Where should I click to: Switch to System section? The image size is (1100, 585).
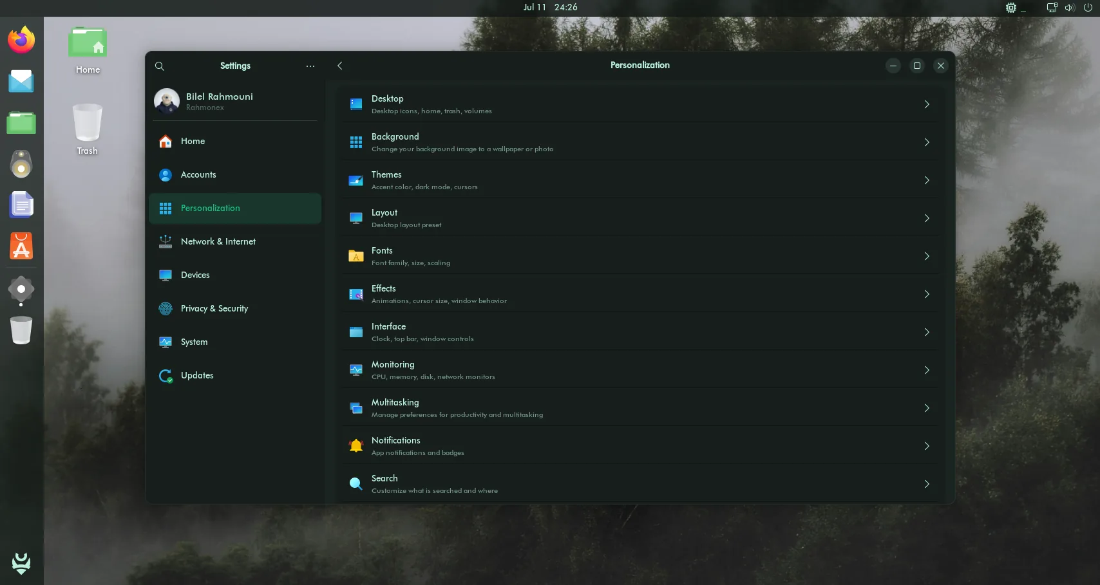coord(235,342)
